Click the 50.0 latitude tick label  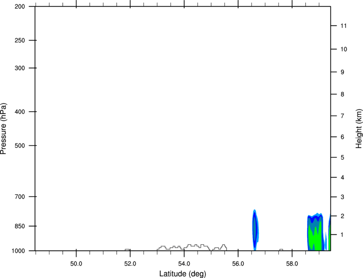pyautogui.click(x=76, y=264)
